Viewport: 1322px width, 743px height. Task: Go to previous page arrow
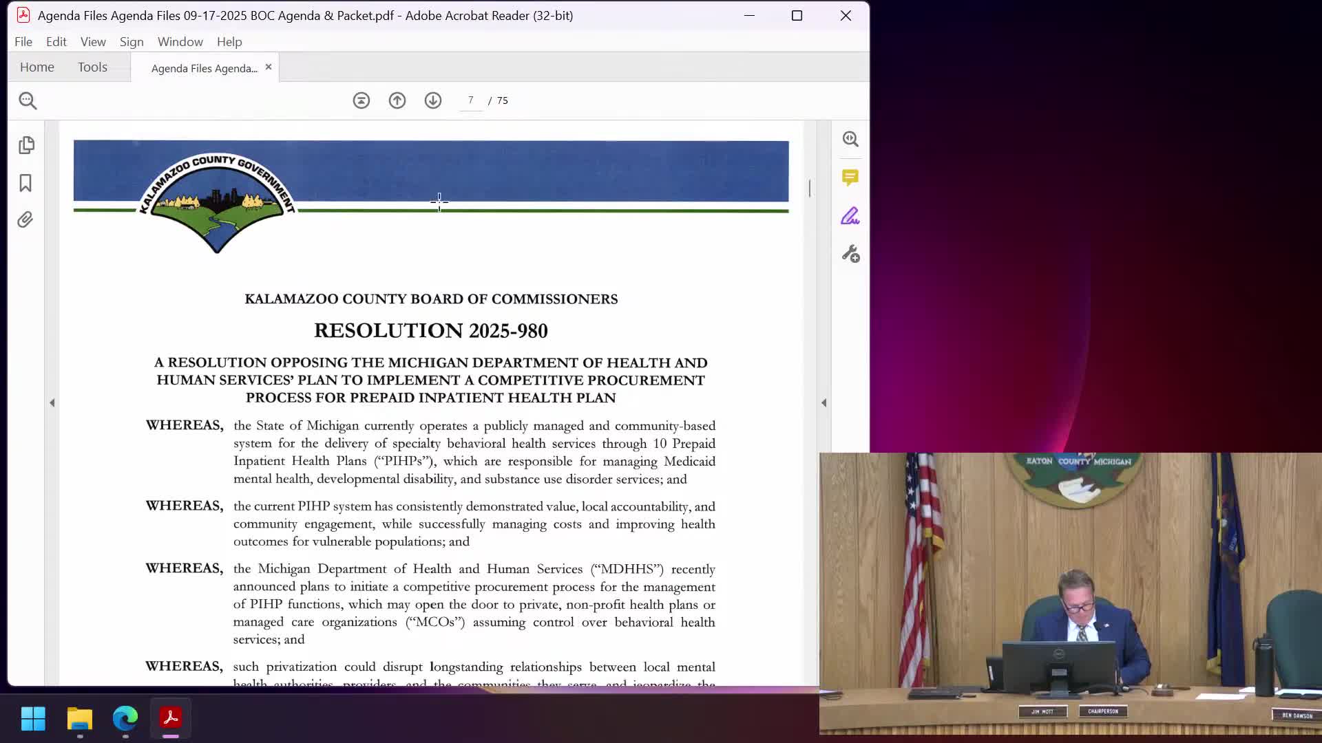[x=397, y=100]
